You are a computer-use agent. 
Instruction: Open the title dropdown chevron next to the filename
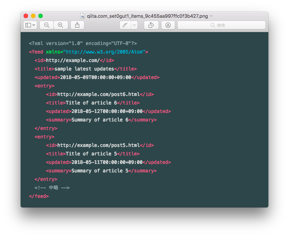point(212,16)
